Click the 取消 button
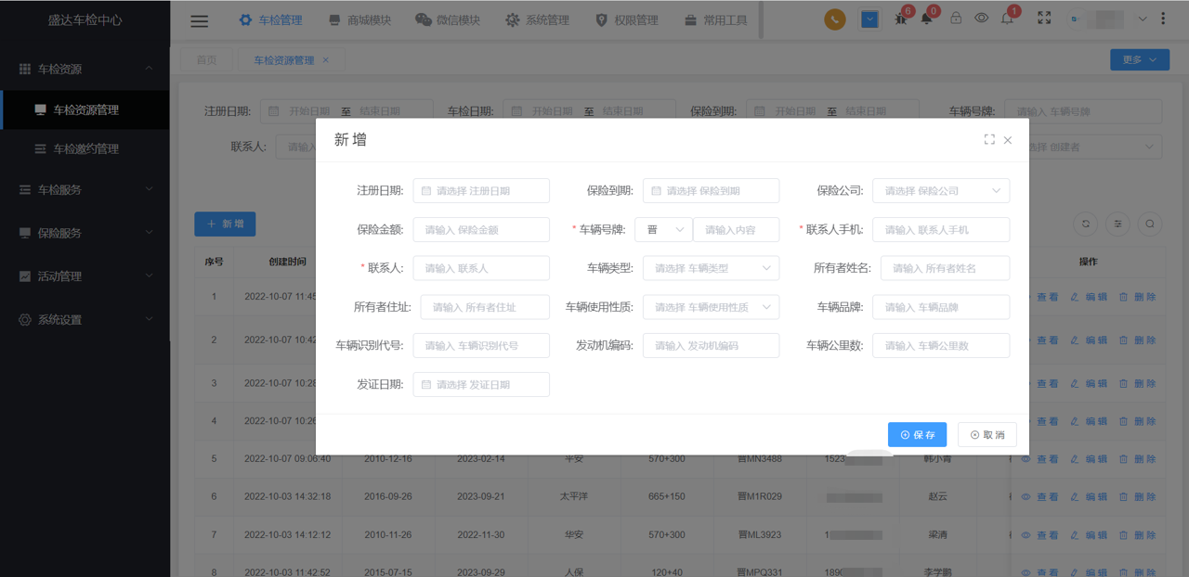Screen dimensions: 1189x577 click(986, 435)
